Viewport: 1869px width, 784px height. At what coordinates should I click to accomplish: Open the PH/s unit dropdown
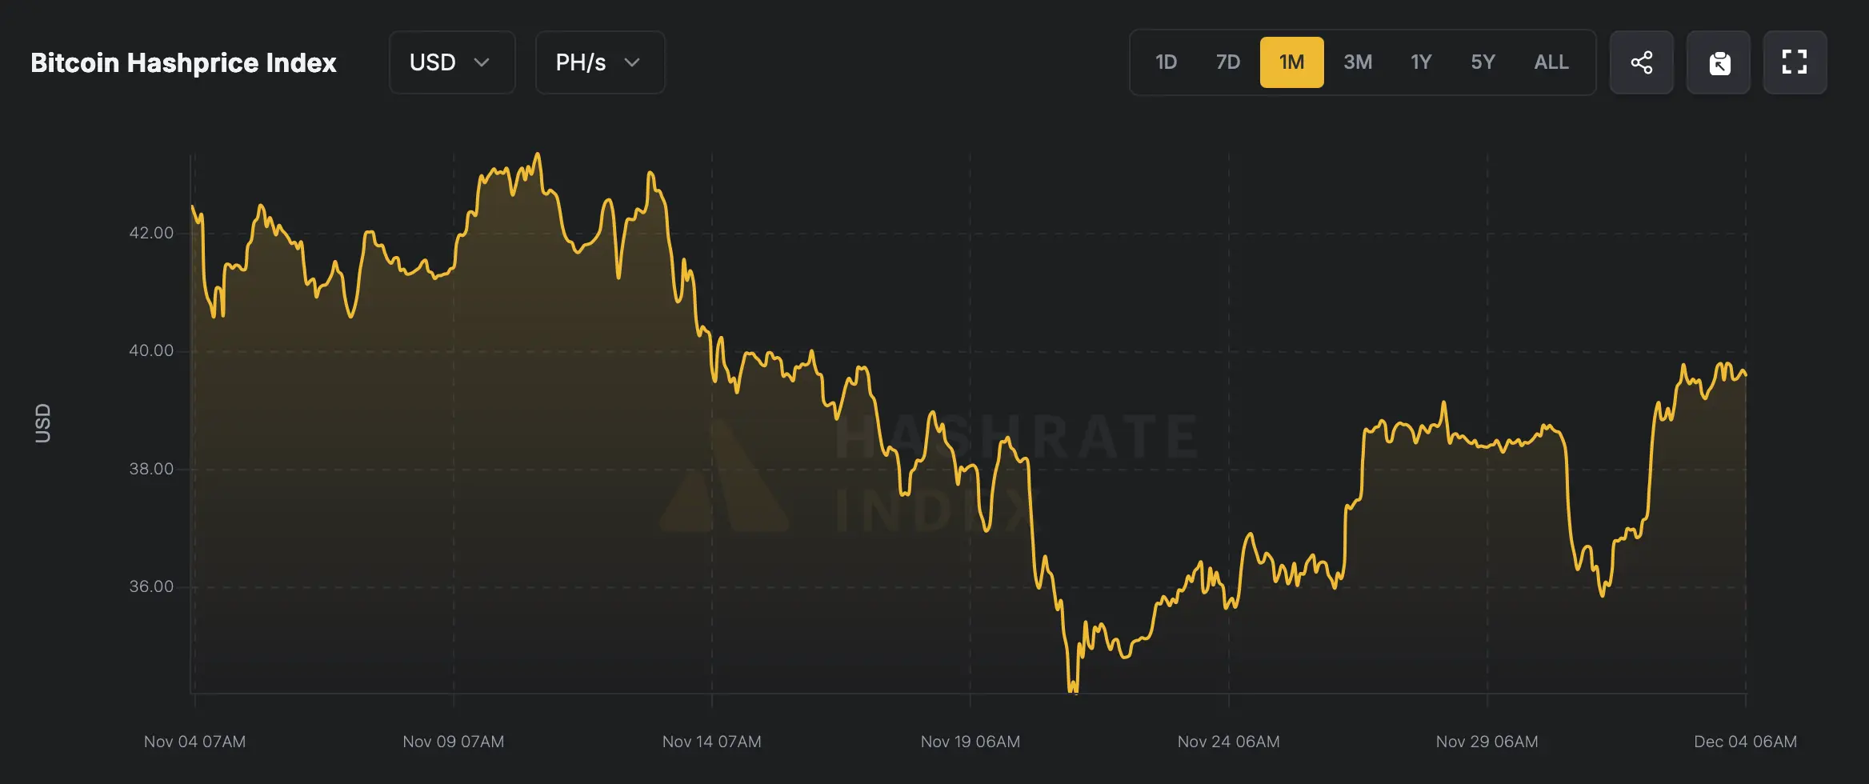(600, 62)
